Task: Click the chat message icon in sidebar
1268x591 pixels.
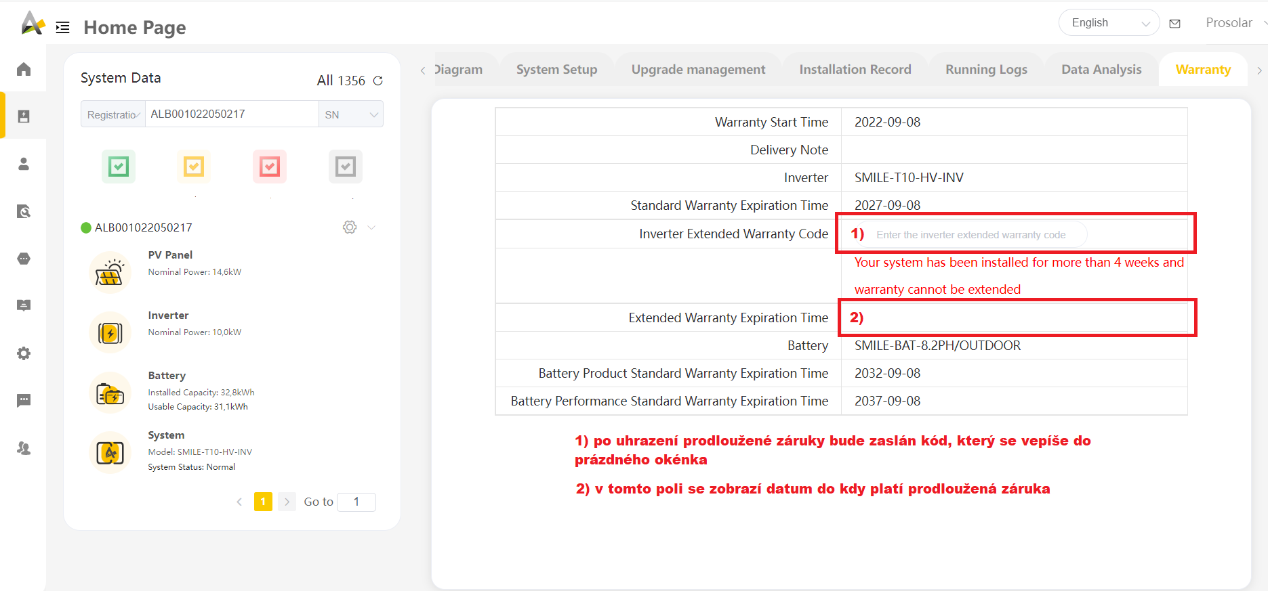Action: click(x=24, y=401)
